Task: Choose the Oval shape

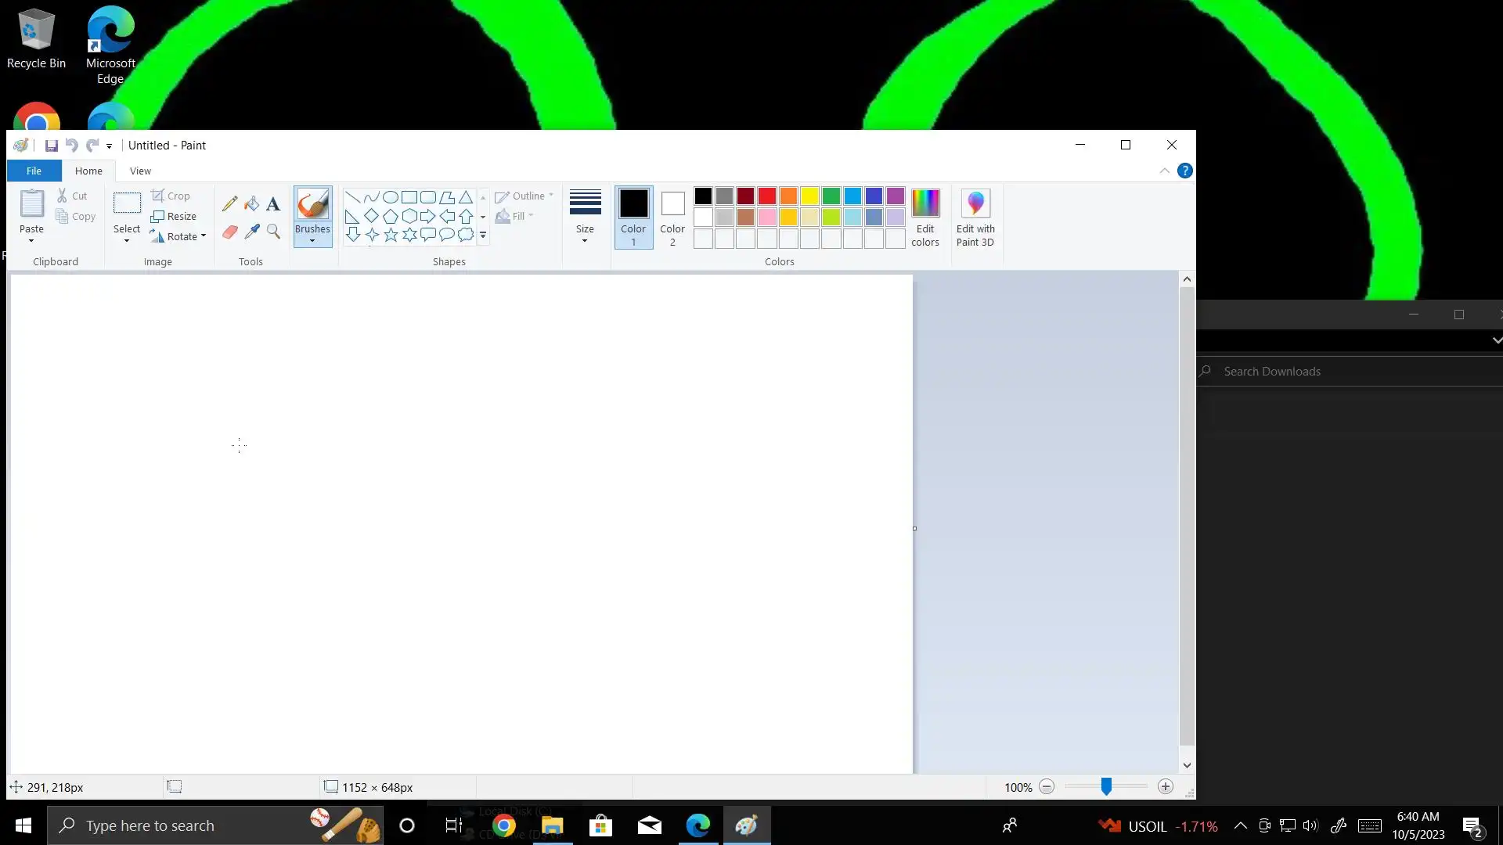Action: [x=390, y=197]
